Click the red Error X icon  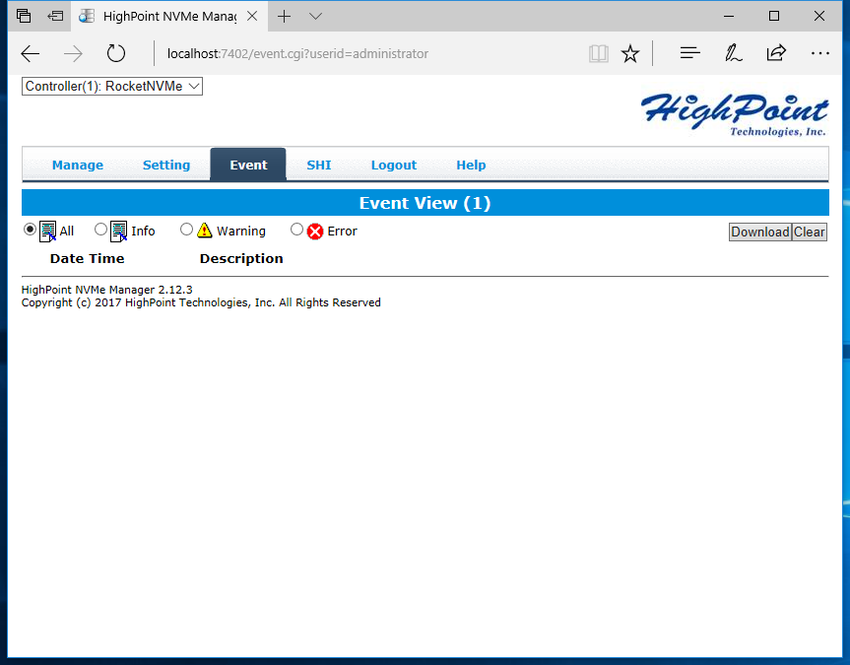tap(315, 232)
